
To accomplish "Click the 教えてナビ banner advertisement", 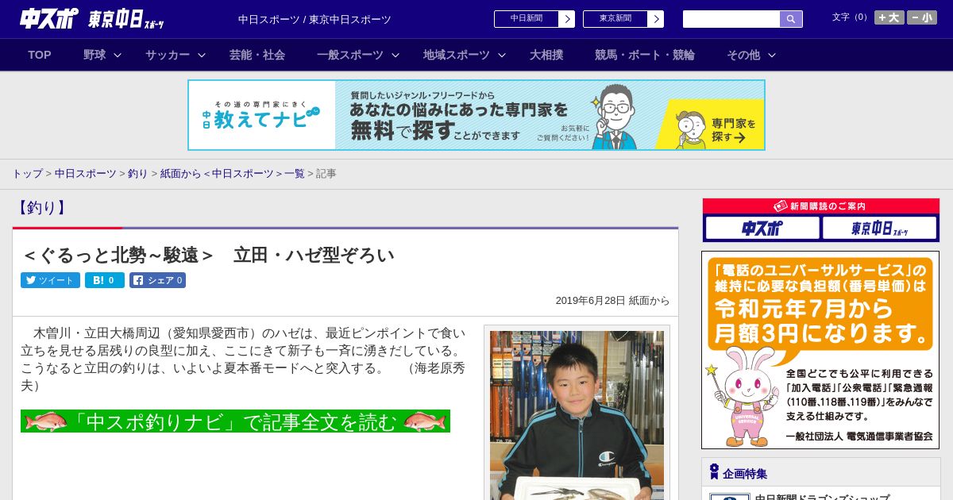I will point(476,115).
